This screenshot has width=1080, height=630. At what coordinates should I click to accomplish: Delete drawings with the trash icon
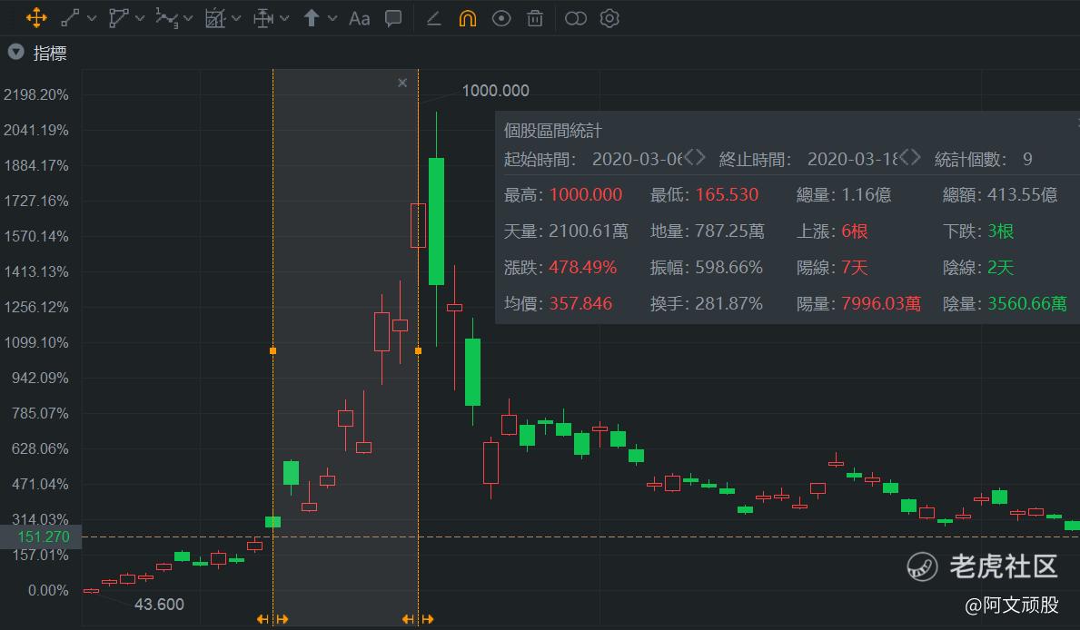pyautogui.click(x=535, y=18)
